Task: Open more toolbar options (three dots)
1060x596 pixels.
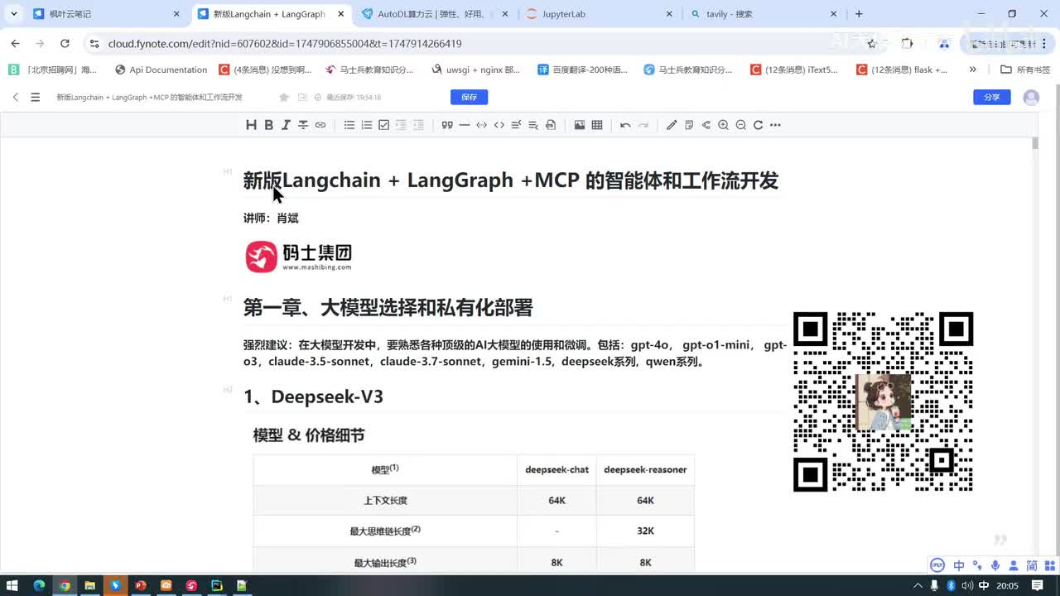Action: click(775, 125)
